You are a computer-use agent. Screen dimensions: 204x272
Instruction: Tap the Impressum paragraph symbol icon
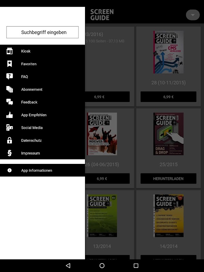tap(10, 153)
